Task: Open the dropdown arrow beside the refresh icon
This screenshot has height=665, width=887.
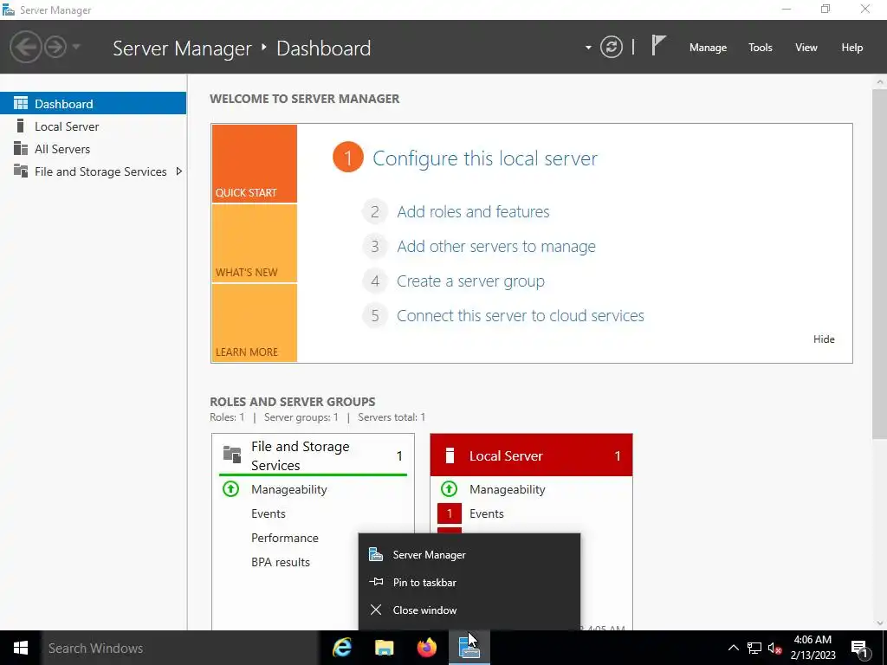Action: point(588,48)
